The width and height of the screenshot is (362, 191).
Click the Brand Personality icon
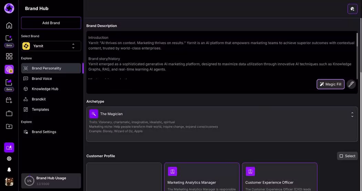click(25, 68)
